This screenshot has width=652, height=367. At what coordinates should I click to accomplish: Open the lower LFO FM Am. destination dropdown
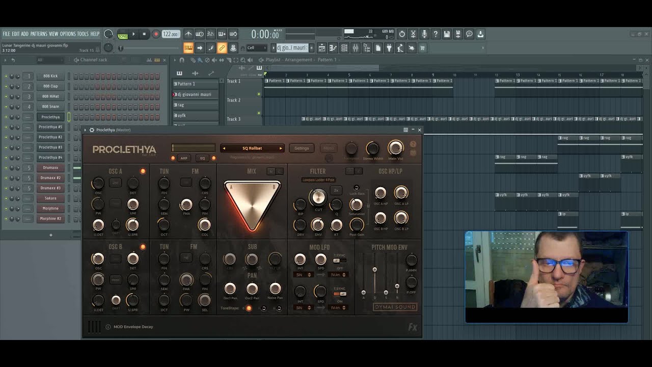click(338, 308)
